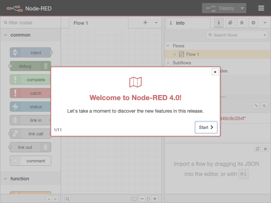Open the Deploy options dropdown arrow
Screen dimensions: 271x203
(242, 8)
